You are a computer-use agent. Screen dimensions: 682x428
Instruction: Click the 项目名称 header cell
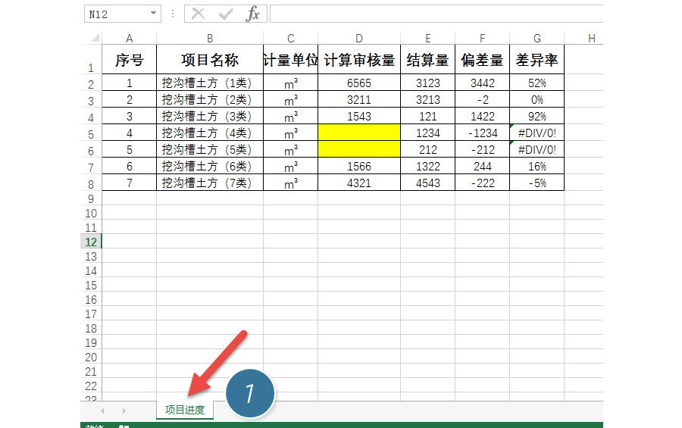[210, 59]
